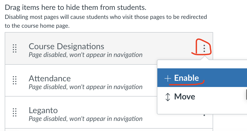Select the Leganto item title

click(x=43, y=110)
